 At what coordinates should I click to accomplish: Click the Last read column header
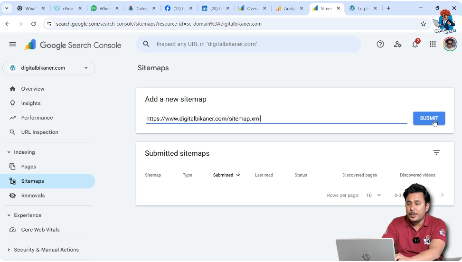(264, 175)
